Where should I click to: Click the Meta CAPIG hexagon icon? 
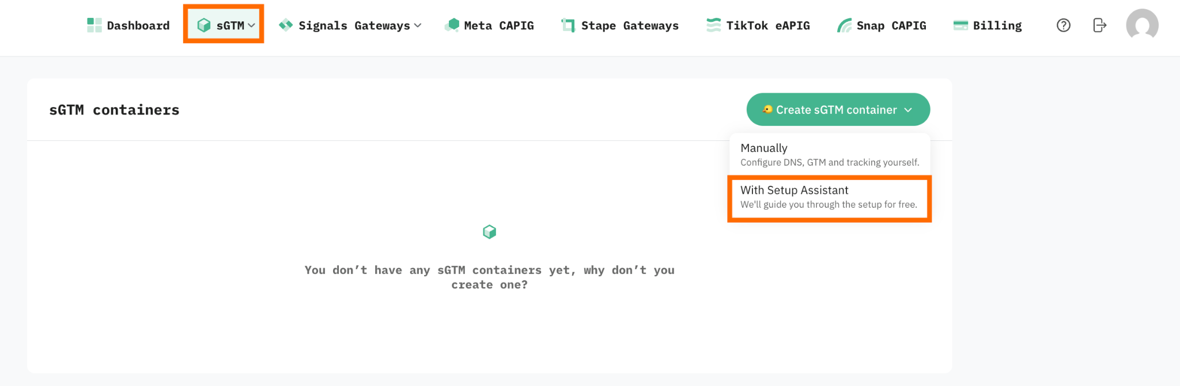452,25
